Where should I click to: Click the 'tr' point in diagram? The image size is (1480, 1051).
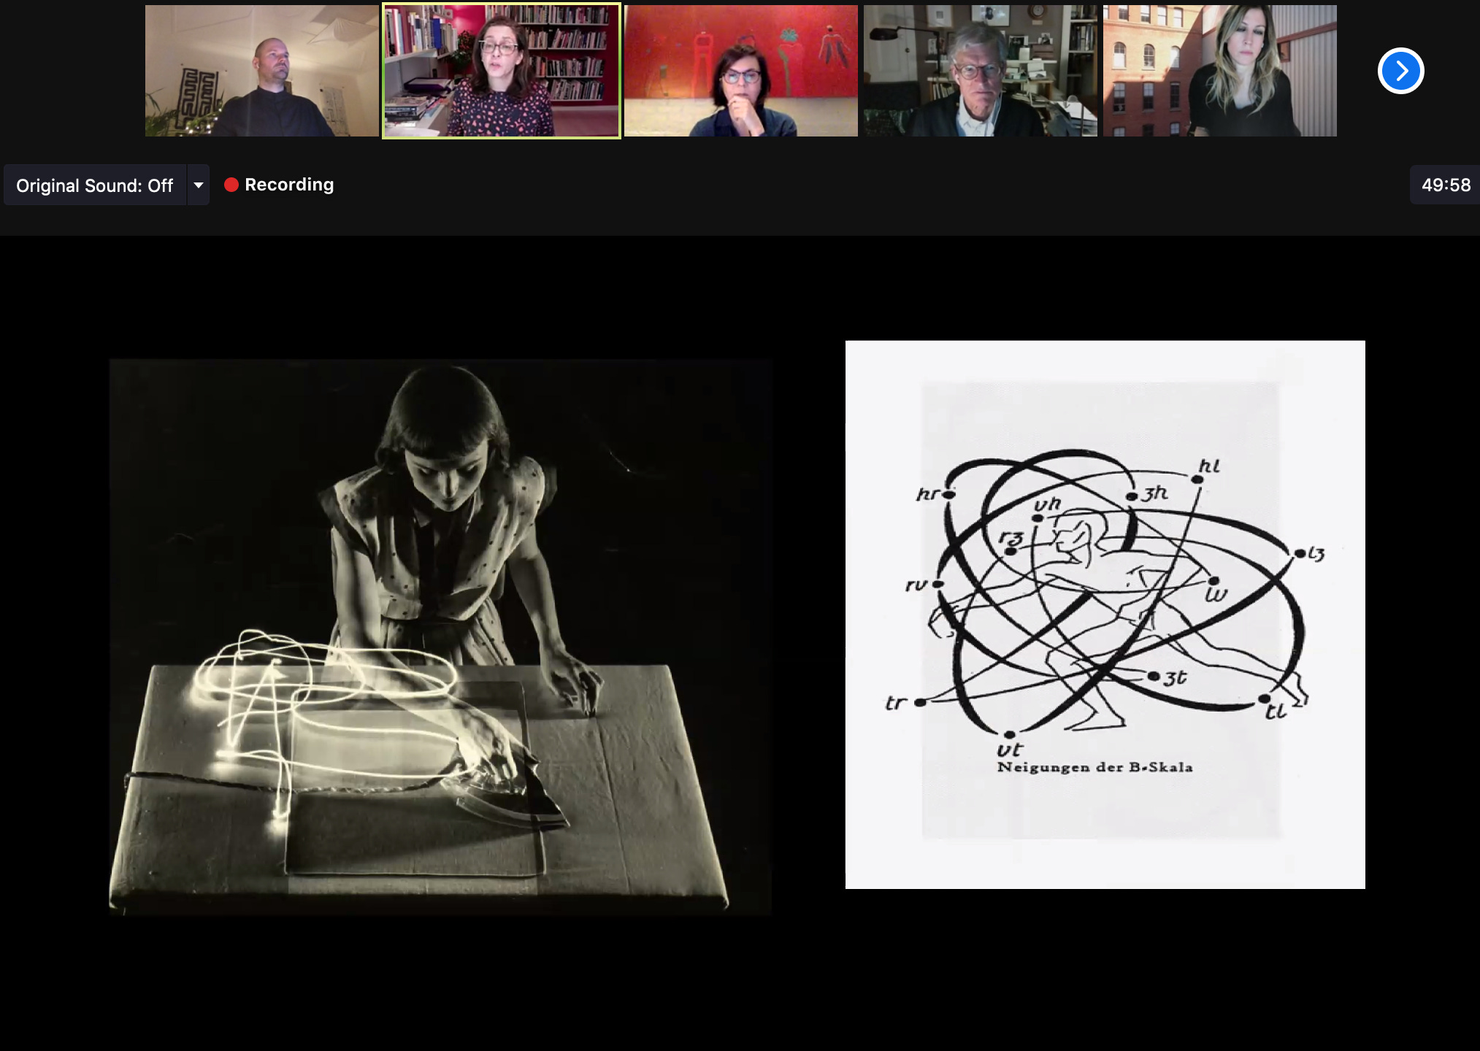[920, 702]
